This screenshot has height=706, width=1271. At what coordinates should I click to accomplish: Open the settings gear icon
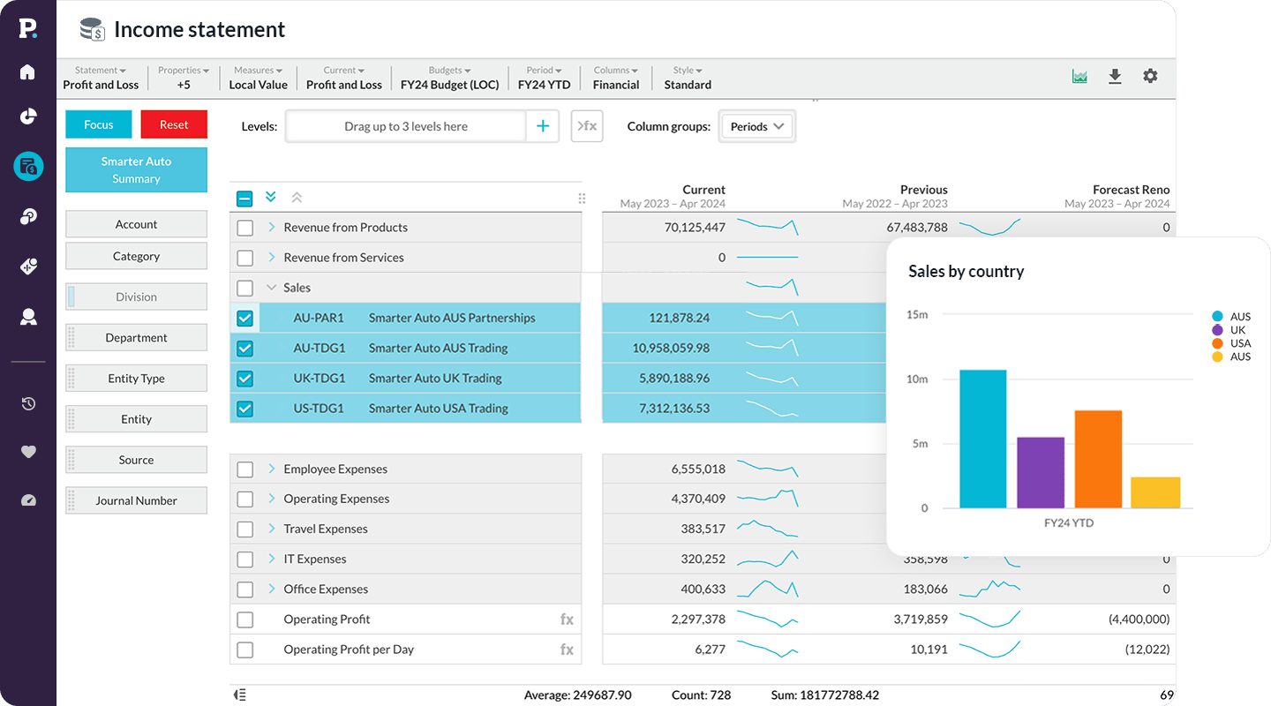pyautogui.click(x=1150, y=76)
